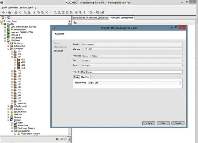Collapse the =27 function node
Viewport: 198px width, 143px height.
[12, 57]
